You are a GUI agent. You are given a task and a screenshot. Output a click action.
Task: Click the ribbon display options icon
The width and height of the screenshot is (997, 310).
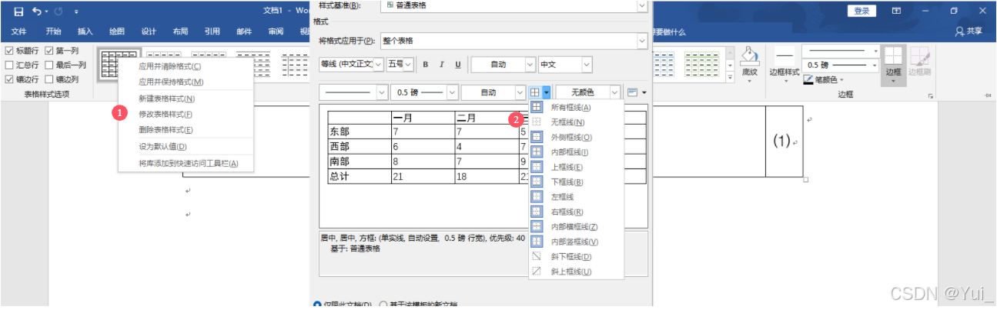point(896,11)
